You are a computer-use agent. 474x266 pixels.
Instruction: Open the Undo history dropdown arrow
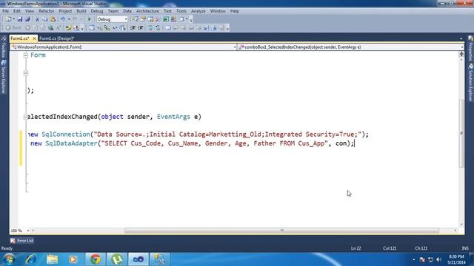pyautogui.click(x=69, y=19)
